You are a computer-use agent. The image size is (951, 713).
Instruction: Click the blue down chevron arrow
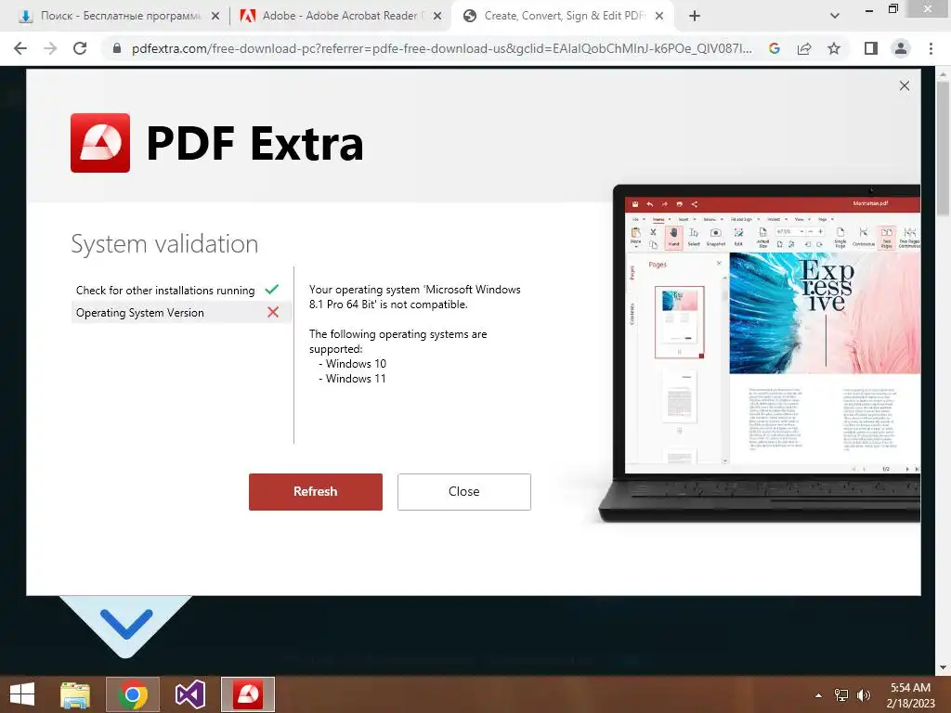126,625
